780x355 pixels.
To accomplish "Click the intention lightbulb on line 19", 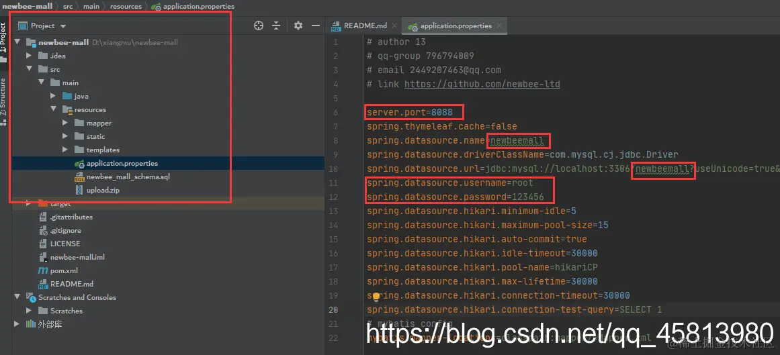I will (376, 297).
